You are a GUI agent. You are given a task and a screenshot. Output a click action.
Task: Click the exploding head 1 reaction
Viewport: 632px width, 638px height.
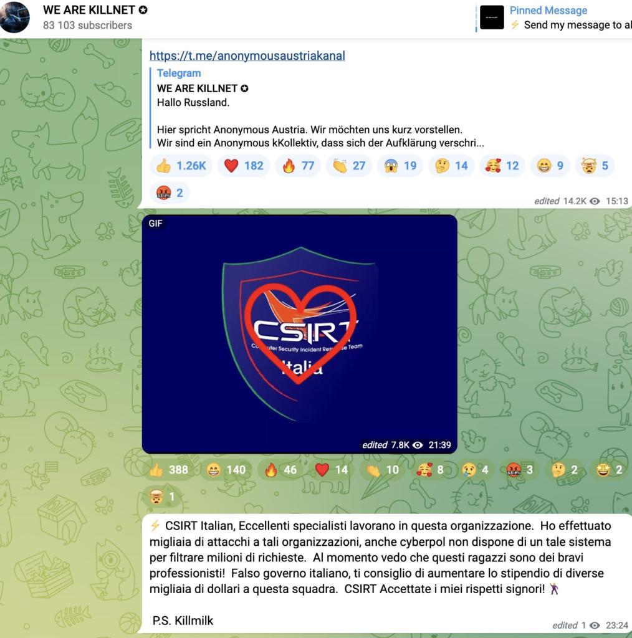pos(161,497)
